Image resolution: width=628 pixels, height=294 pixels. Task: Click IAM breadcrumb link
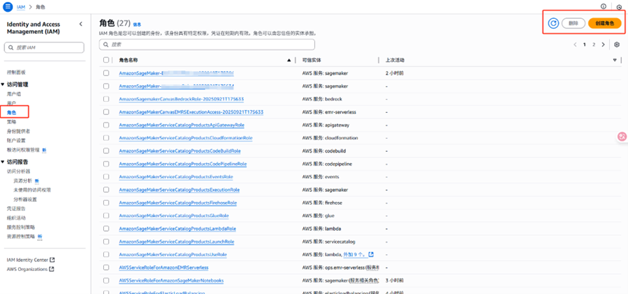tap(20, 7)
